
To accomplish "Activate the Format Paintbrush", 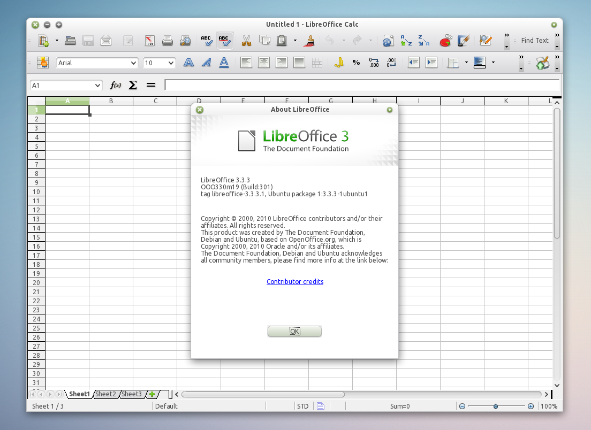I will 309,41.
